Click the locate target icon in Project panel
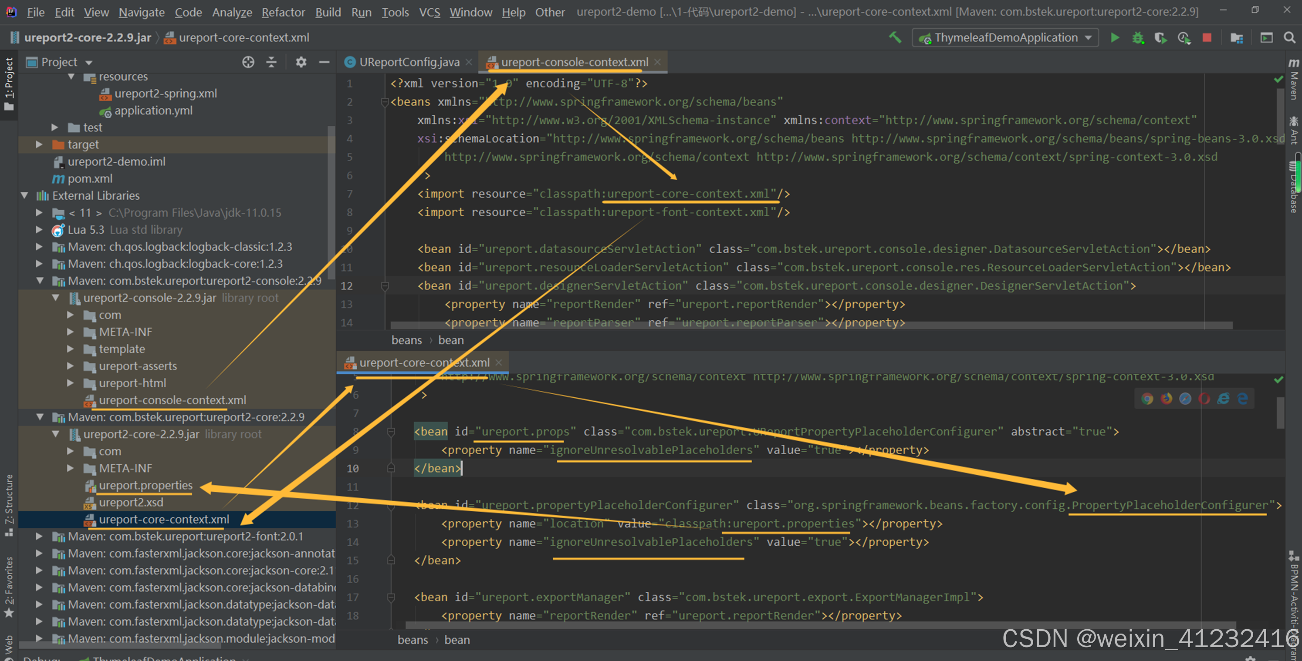1302x661 pixels. tap(248, 62)
